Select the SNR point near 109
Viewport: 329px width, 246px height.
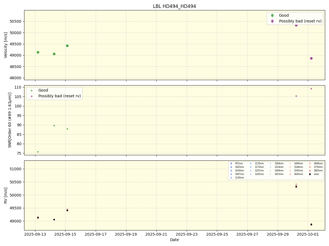pyautogui.click(x=311, y=89)
